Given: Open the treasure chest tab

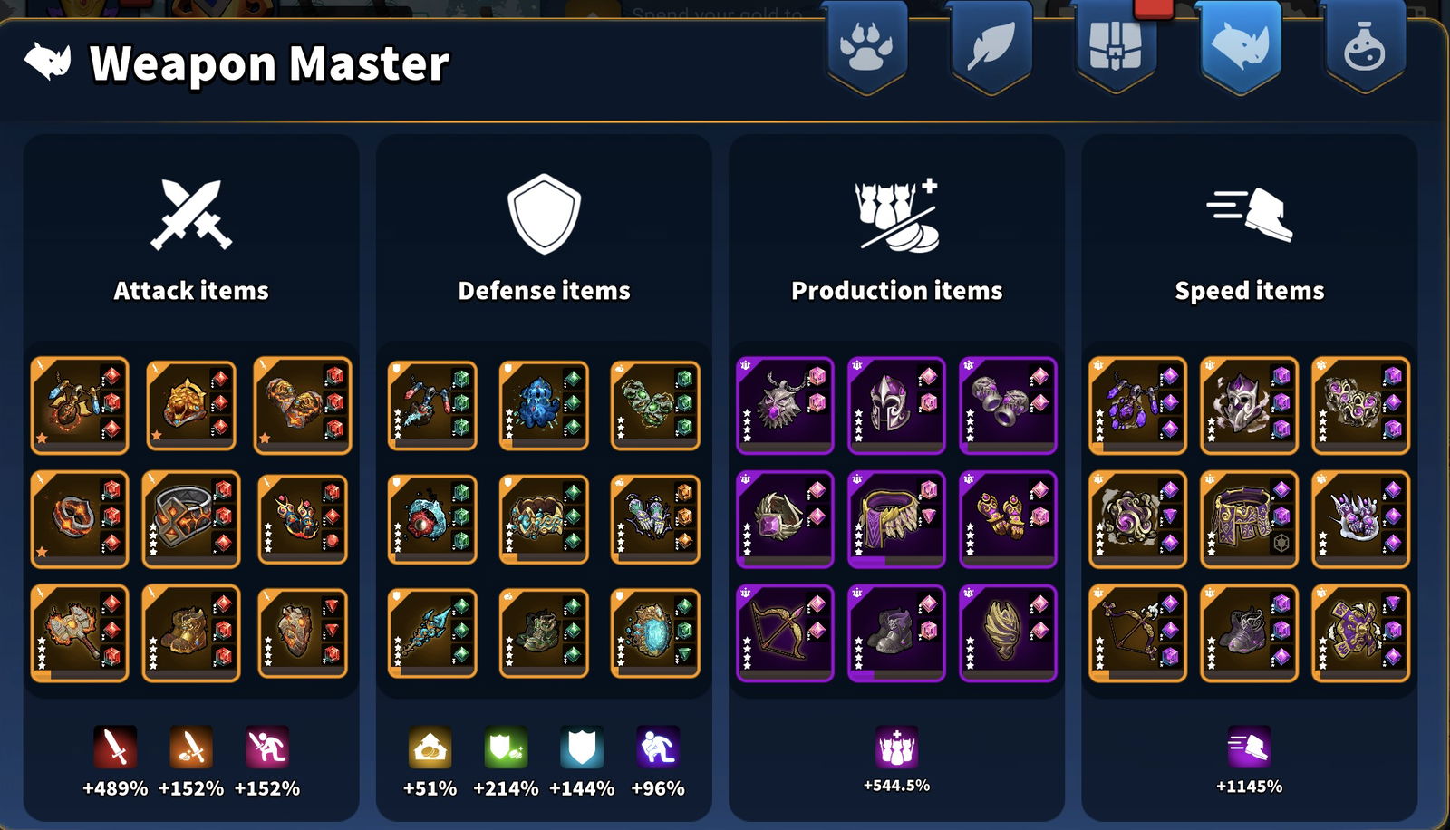Looking at the screenshot, I should (x=1116, y=45).
